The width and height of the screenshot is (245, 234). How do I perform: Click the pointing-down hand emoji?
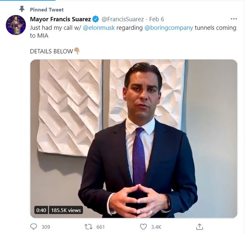[76, 51]
